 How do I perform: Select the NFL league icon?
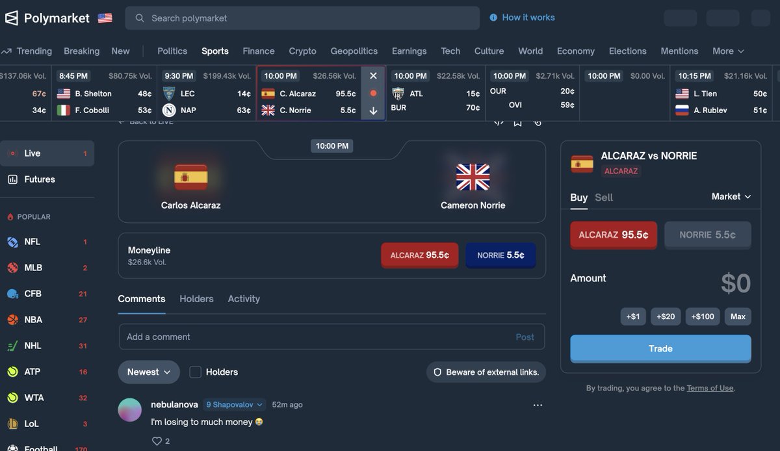[12, 242]
